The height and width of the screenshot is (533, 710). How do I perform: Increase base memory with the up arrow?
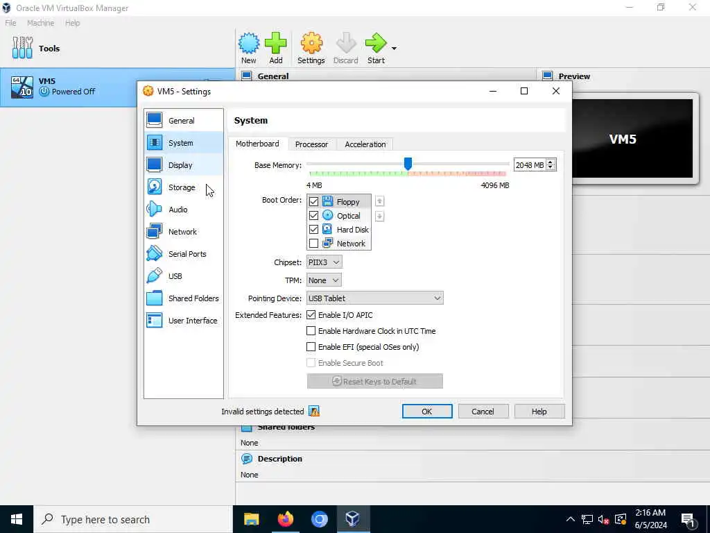click(551, 162)
